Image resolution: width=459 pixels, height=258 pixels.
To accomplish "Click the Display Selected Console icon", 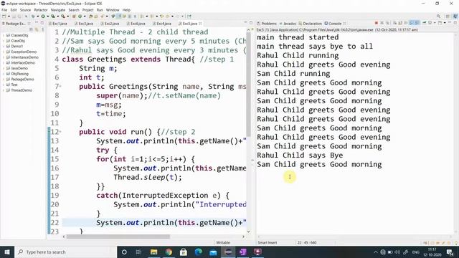I will pyautogui.click(x=430, y=23).
